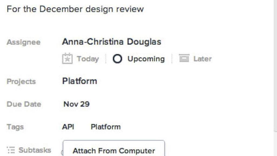
Task: Open the Projects selector showing Platform
Action: (x=80, y=81)
